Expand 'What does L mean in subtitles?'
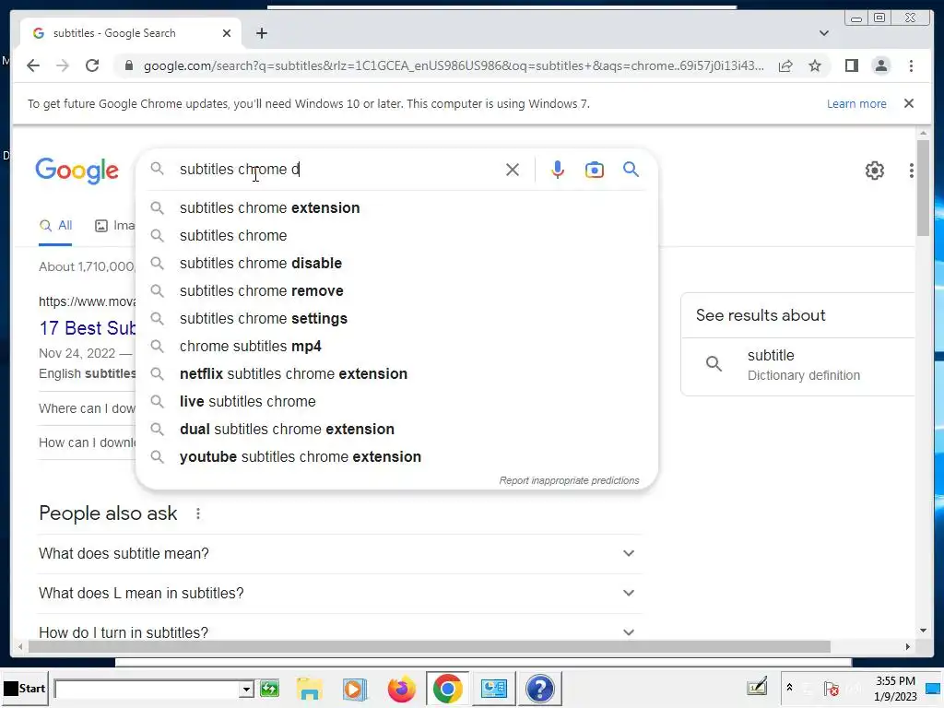This screenshot has height=708, width=944. 339,593
